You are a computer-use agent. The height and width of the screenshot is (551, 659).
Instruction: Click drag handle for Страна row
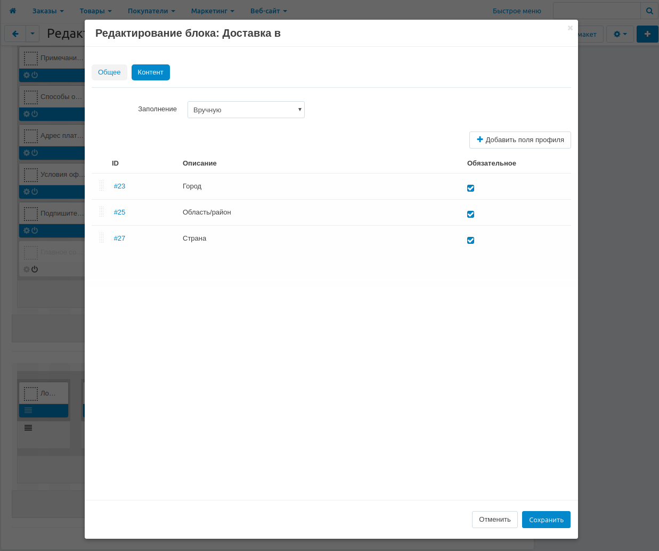[x=101, y=238]
